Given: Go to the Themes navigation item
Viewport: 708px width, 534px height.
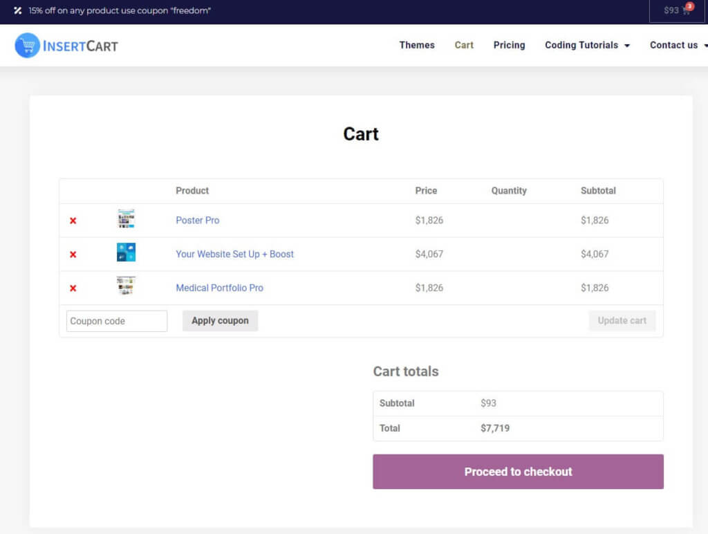Looking at the screenshot, I should [x=416, y=45].
